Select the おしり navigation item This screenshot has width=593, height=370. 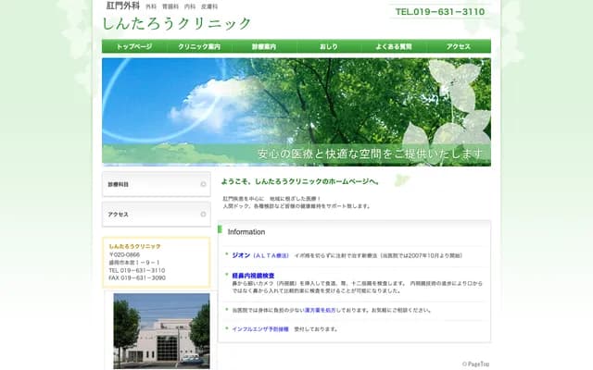(329, 46)
